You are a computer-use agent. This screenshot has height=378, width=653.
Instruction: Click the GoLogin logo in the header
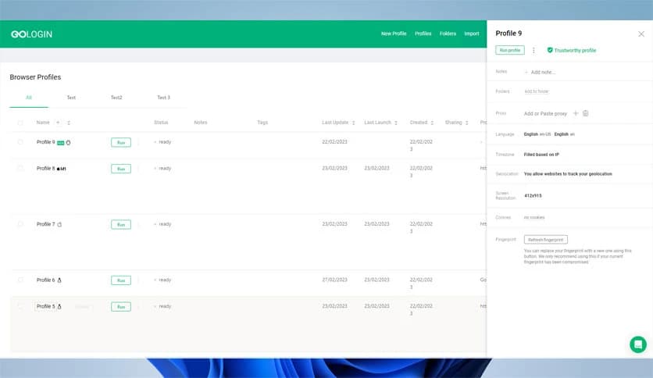pos(32,34)
